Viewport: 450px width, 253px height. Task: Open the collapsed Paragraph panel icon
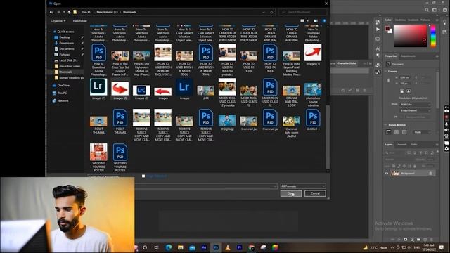pyautogui.click(x=378, y=55)
